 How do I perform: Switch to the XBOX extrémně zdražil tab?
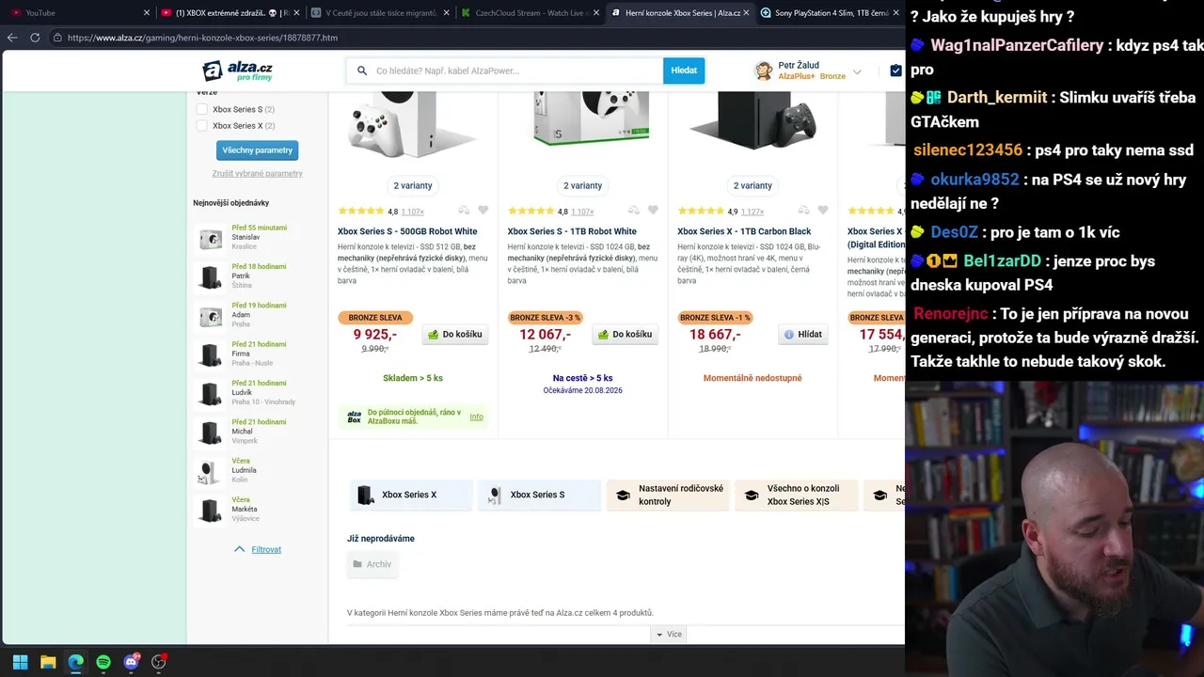(229, 13)
